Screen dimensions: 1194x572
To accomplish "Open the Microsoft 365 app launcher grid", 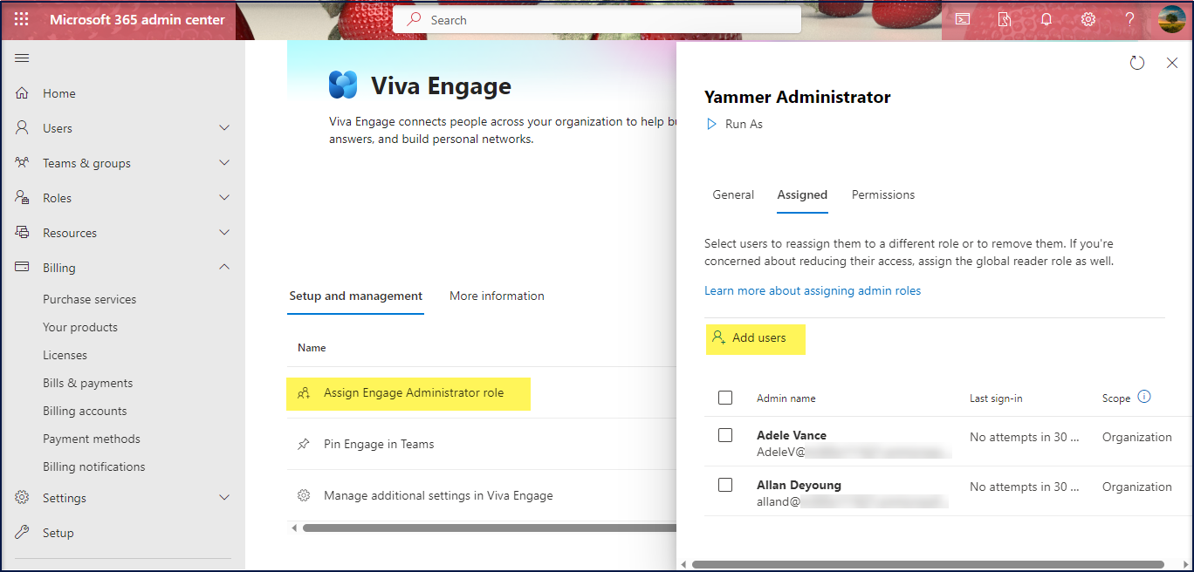I will click(21, 18).
